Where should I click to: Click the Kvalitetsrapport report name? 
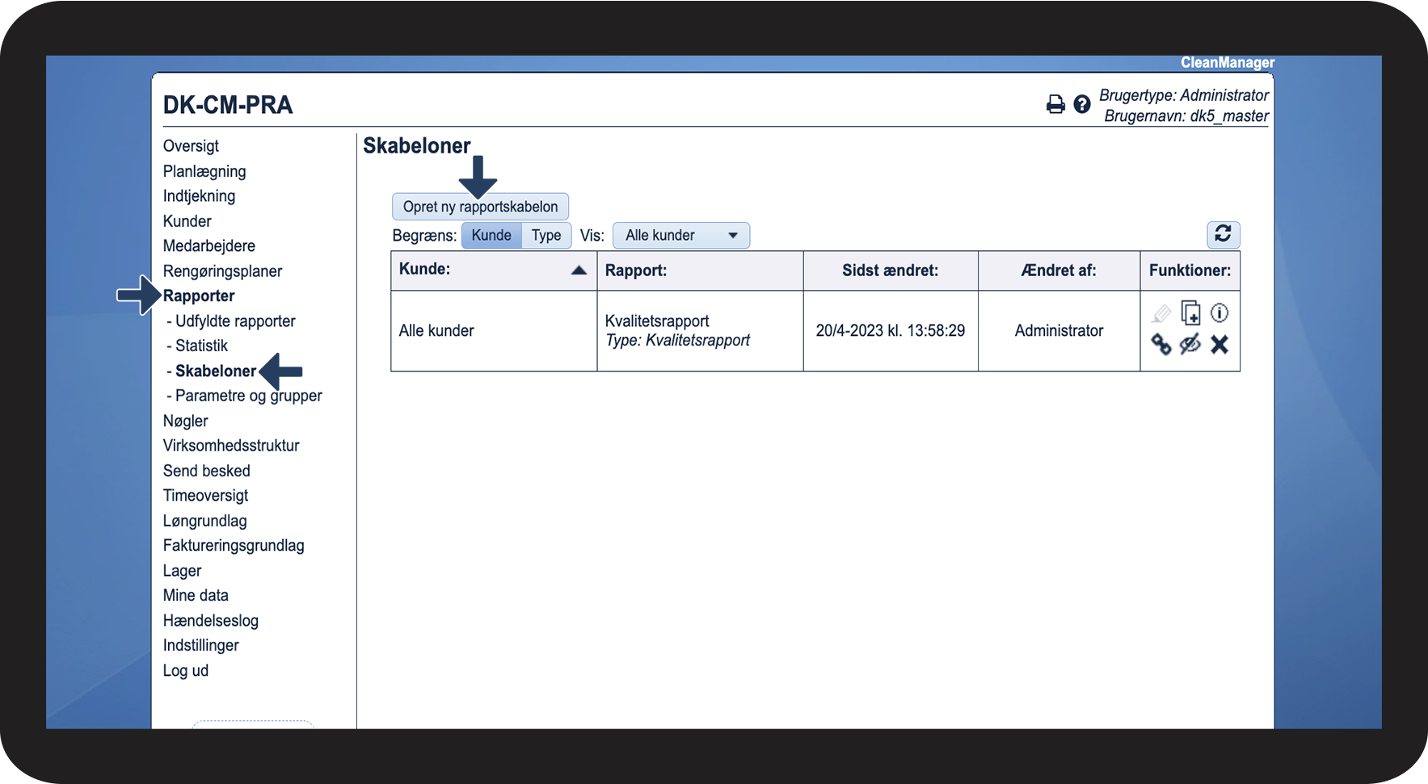(x=657, y=321)
